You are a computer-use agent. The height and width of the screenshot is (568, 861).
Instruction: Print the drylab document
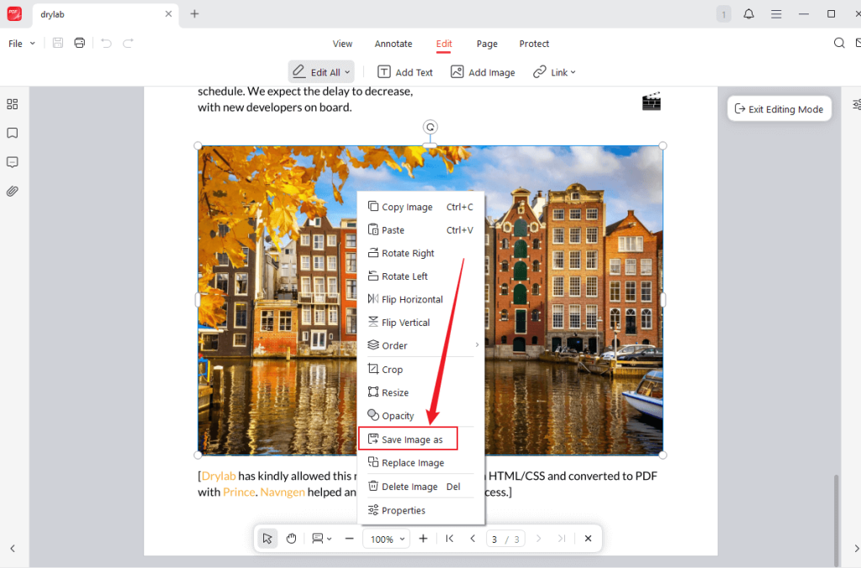pos(79,42)
